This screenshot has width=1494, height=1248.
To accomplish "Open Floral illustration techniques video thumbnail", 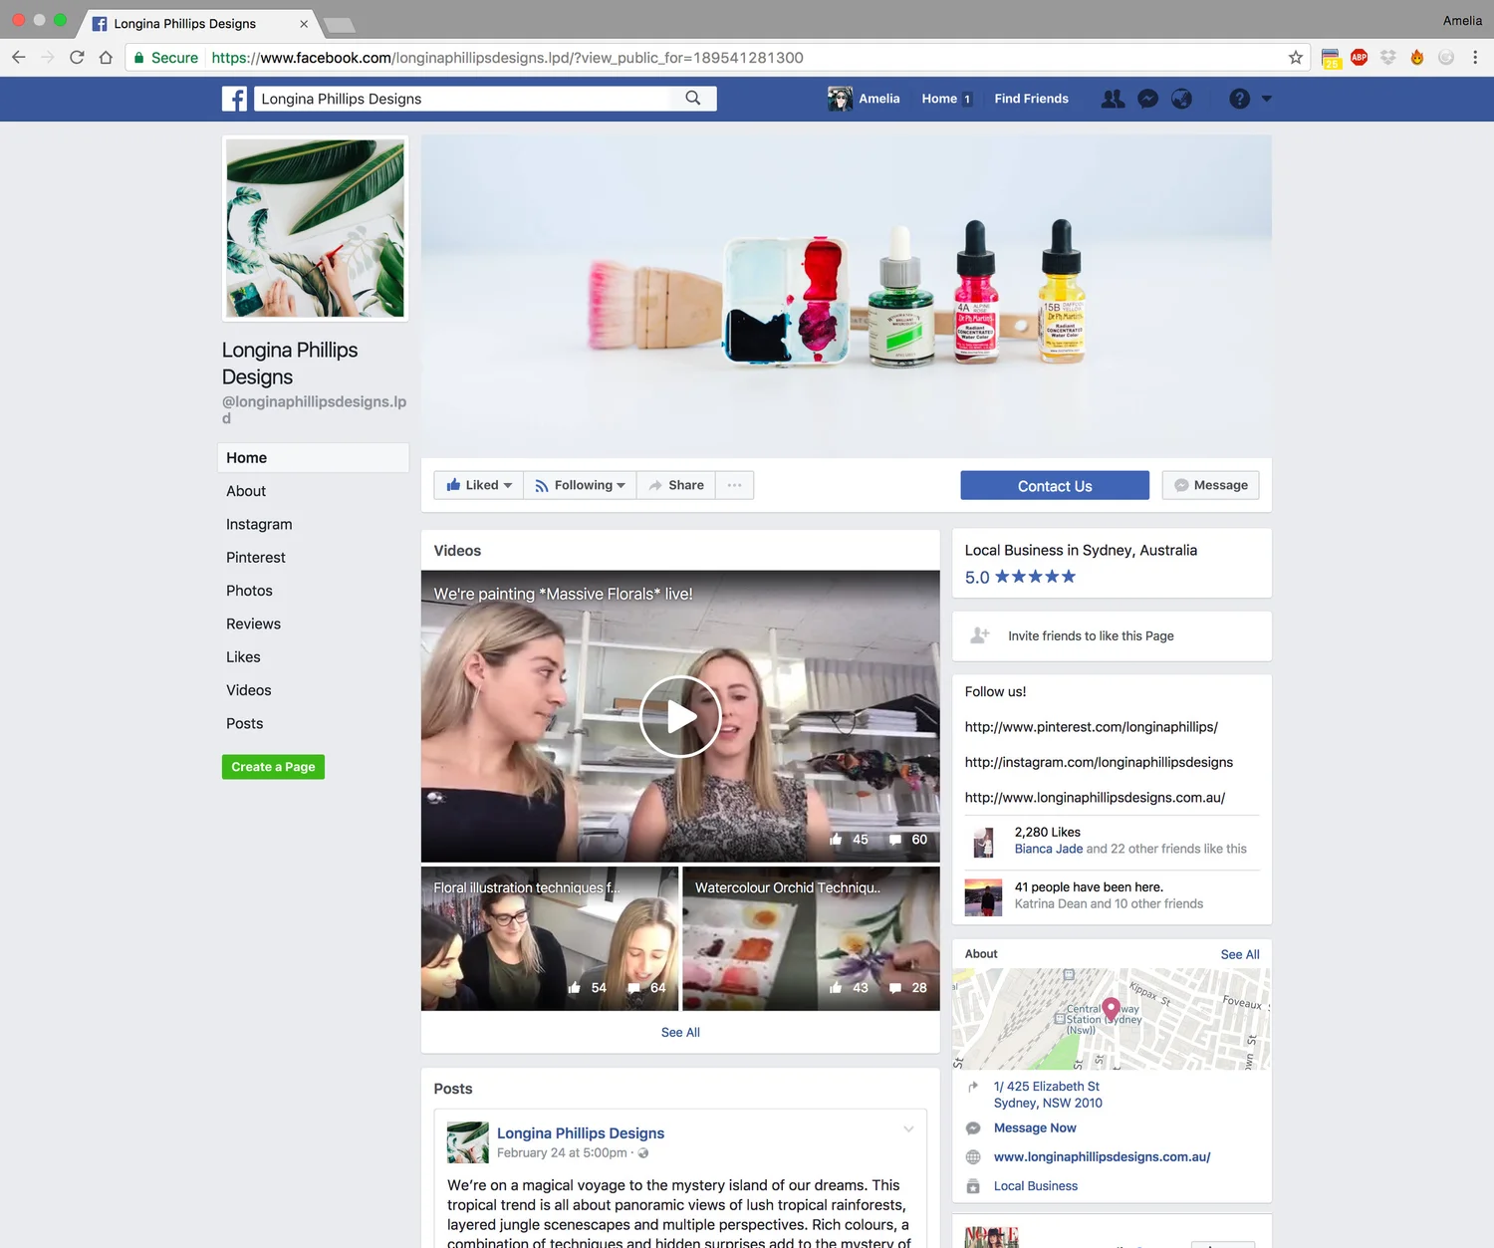I will click(x=550, y=938).
